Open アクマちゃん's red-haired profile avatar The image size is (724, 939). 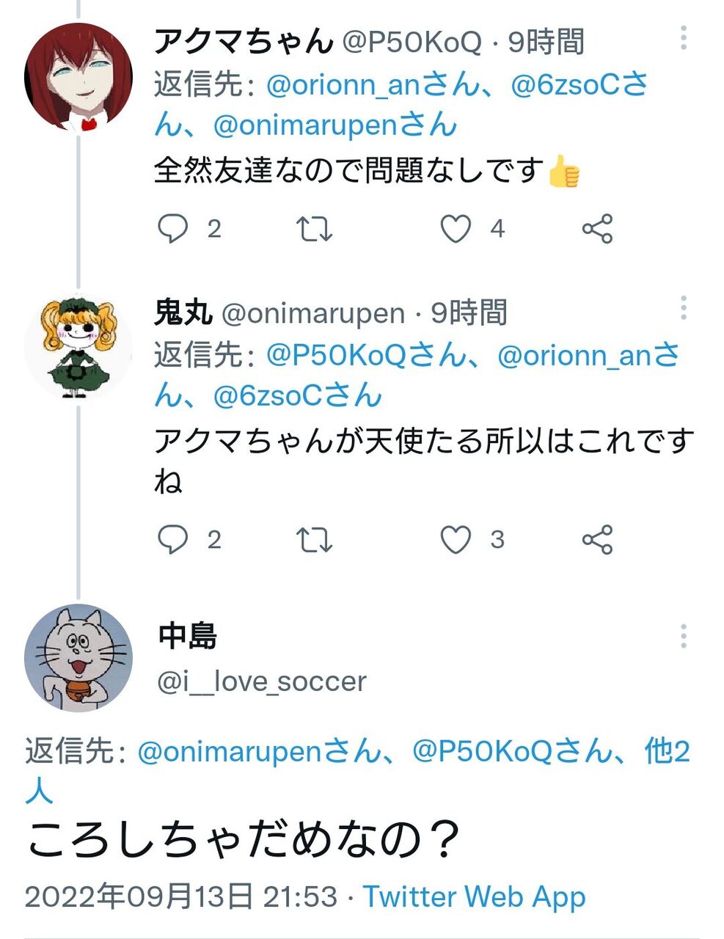pyautogui.click(x=78, y=76)
